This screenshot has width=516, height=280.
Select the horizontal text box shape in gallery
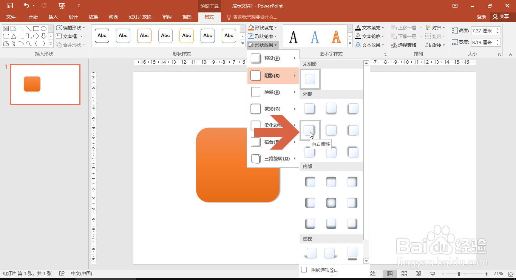[6, 29]
